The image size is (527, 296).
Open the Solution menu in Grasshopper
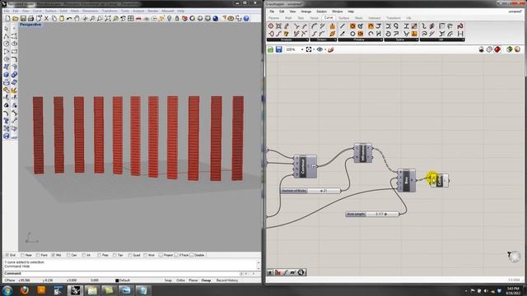point(321,12)
